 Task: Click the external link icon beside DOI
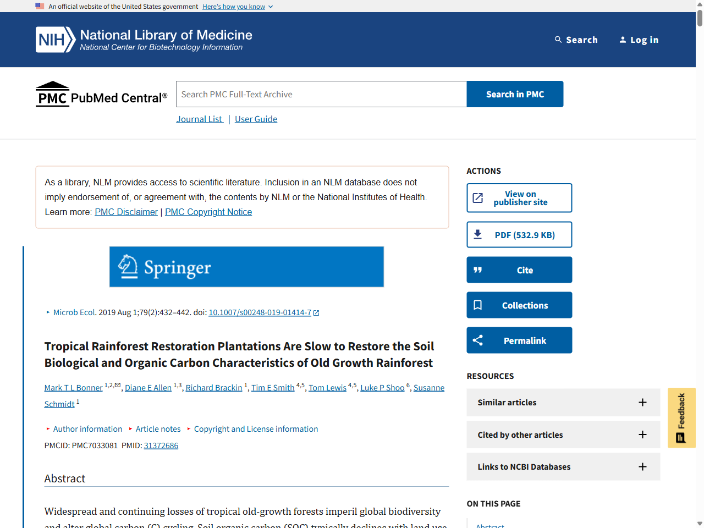click(316, 313)
